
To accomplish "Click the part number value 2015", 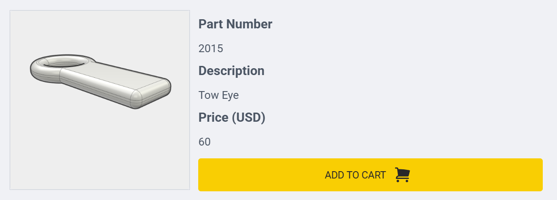I will [x=211, y=49].
